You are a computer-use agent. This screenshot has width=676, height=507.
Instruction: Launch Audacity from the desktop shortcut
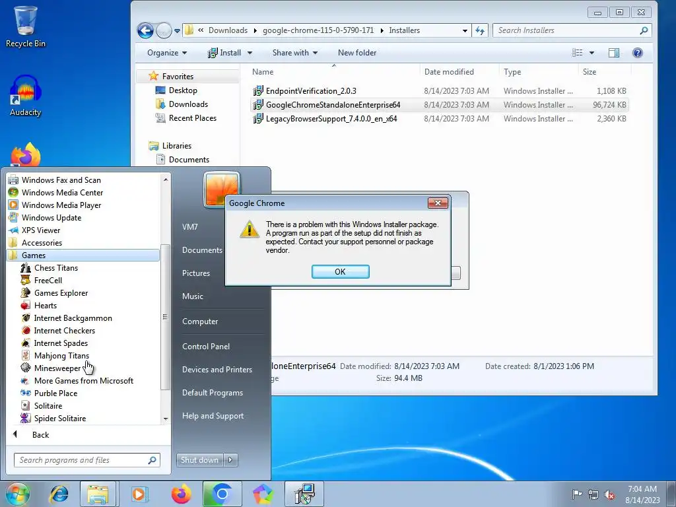coord(26,96)
